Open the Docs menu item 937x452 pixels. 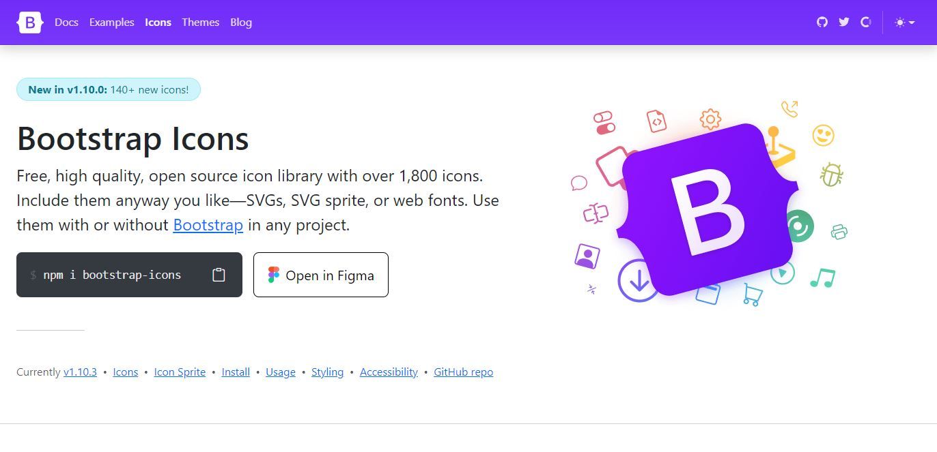pos(66,22)
